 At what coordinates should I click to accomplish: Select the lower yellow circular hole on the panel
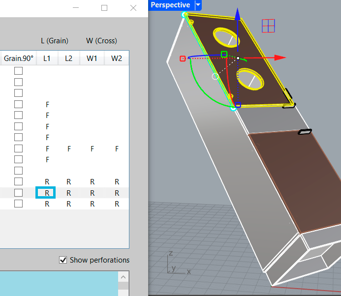250,79
